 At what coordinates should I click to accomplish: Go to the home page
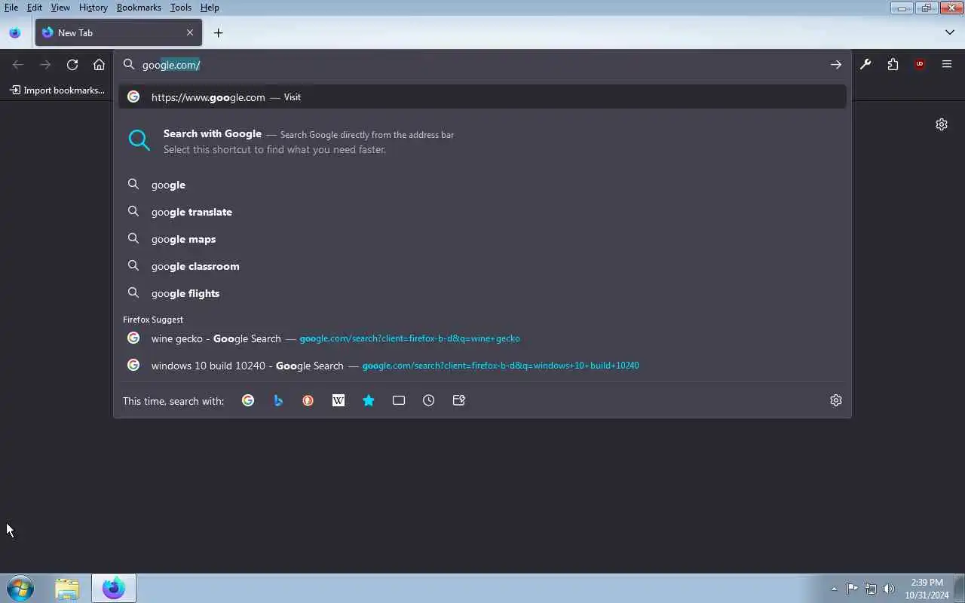[99, 65]
